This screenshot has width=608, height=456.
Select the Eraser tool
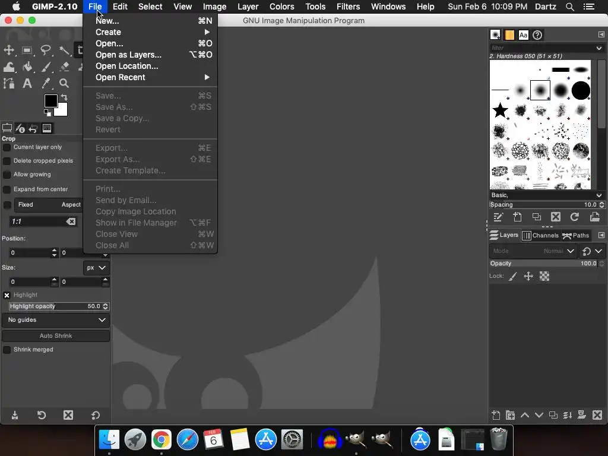64,66
